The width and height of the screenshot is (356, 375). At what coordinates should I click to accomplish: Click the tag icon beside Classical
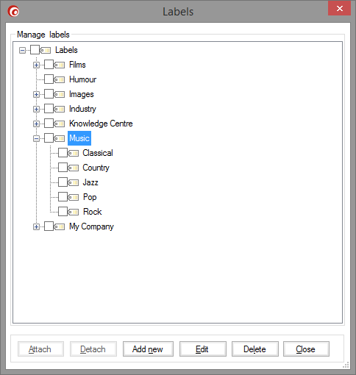(x=74, y=153)
